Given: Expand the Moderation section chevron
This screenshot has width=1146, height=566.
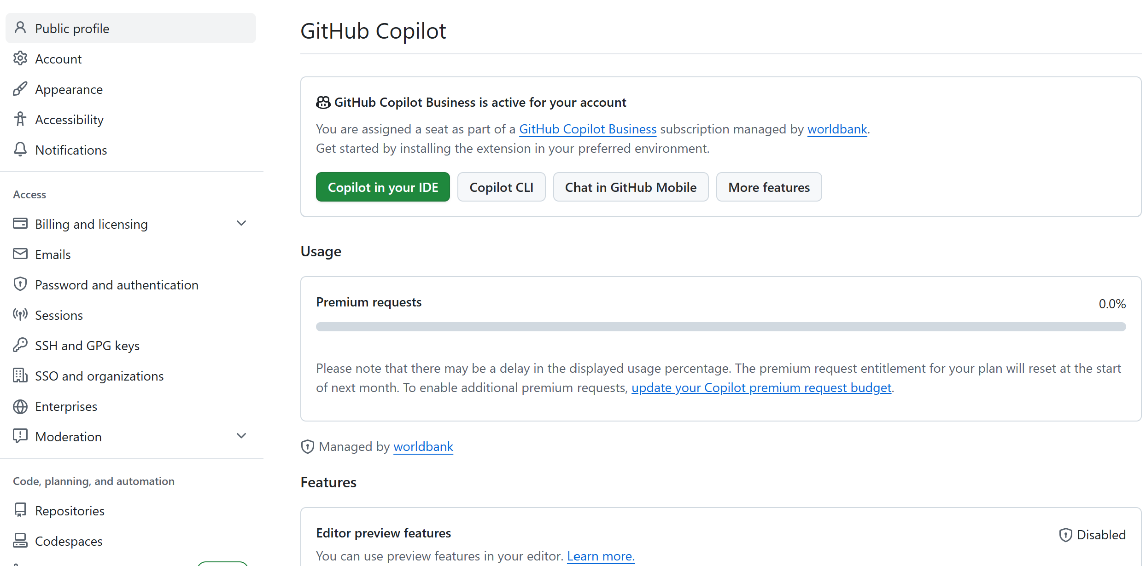Looking at the screenshot, I should [x=241, y=436].
